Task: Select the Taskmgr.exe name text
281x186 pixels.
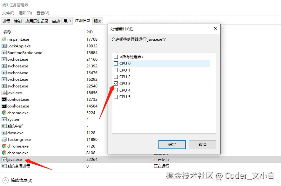Action: (19, 140)
